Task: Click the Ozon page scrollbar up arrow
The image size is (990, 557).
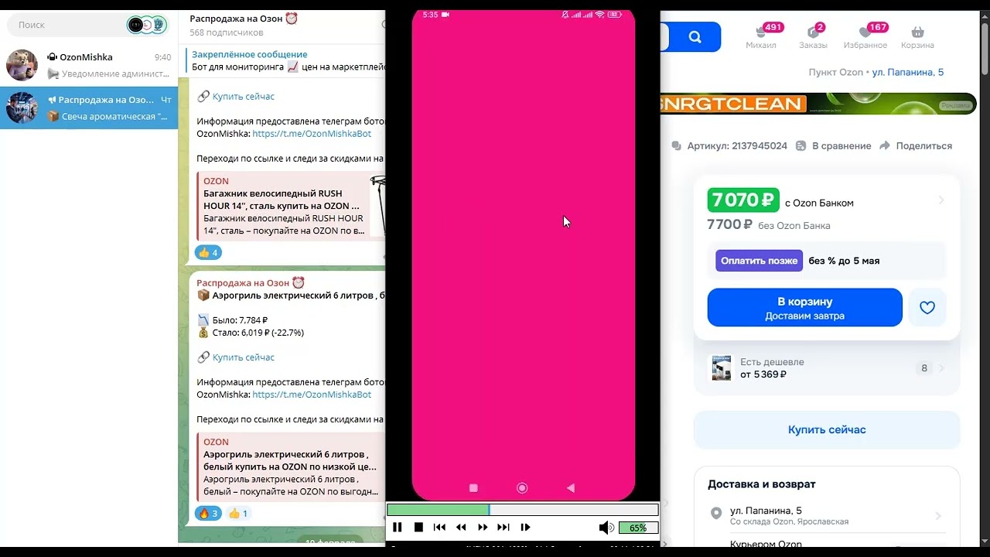Action: coord(985,15)
